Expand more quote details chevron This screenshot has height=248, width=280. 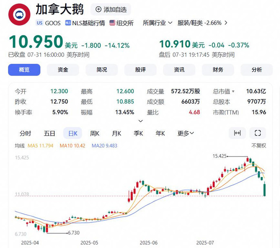140,121
